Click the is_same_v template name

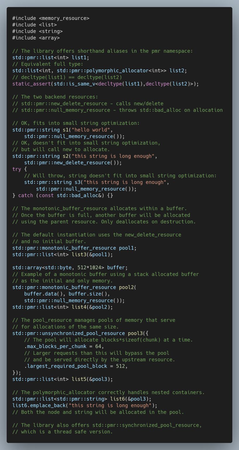pos(85,84)
